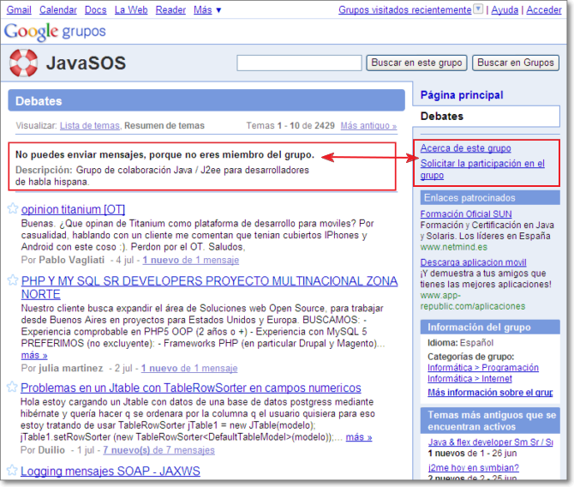Click 'Buscar en este grupo' button
Screen dimensions: 574x487
416,63
